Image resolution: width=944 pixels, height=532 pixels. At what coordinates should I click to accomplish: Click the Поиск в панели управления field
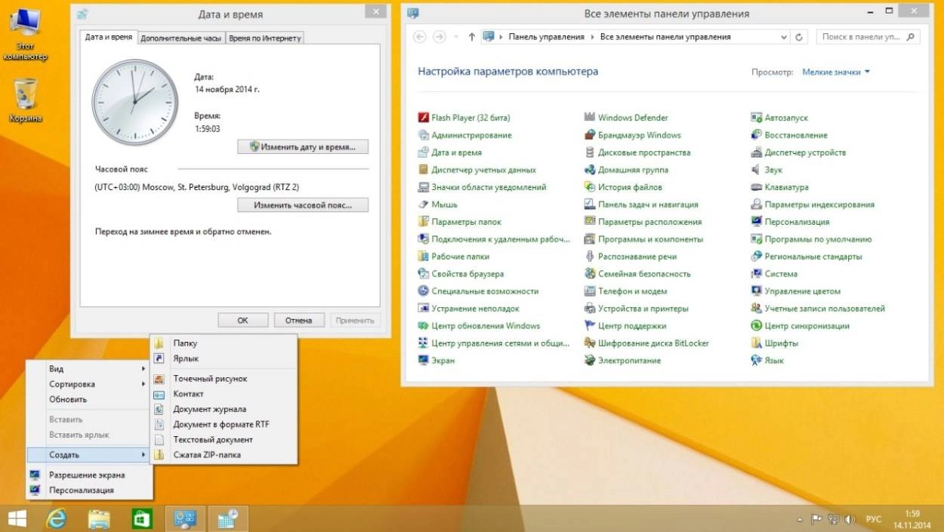tap(866, 37)
